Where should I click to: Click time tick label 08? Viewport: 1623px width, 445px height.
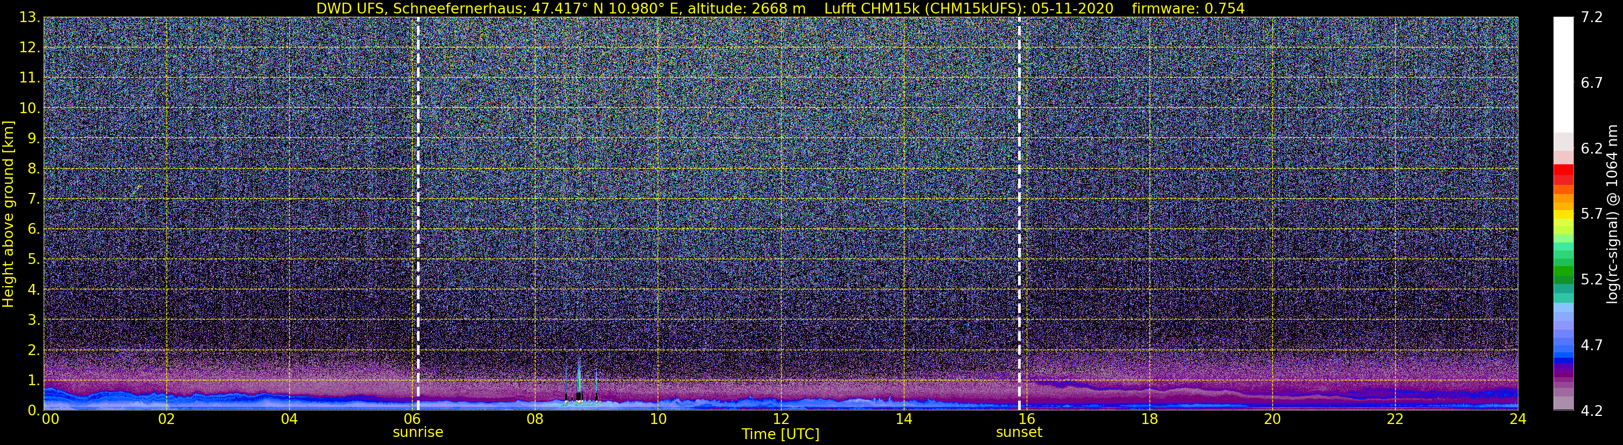point(535,419)
